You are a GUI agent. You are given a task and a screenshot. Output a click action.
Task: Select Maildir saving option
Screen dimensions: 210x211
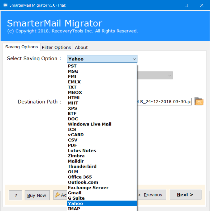click(x=102, y=161)
